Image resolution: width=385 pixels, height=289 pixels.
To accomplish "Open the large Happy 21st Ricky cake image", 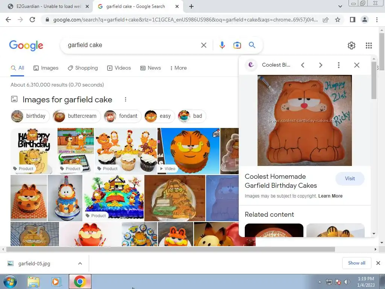I will click(305, 120).
